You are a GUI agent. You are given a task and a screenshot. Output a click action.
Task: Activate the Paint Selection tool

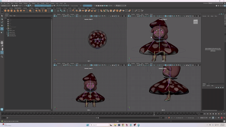(x=2, y=22)
